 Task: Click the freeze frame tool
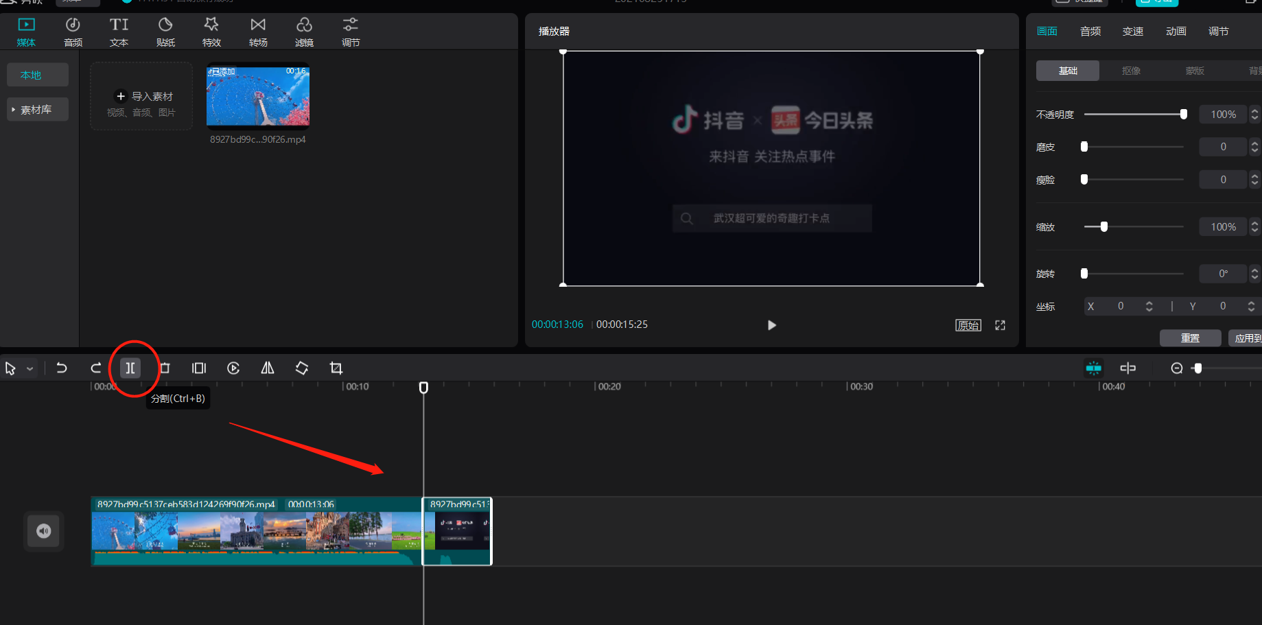point(199,368)
